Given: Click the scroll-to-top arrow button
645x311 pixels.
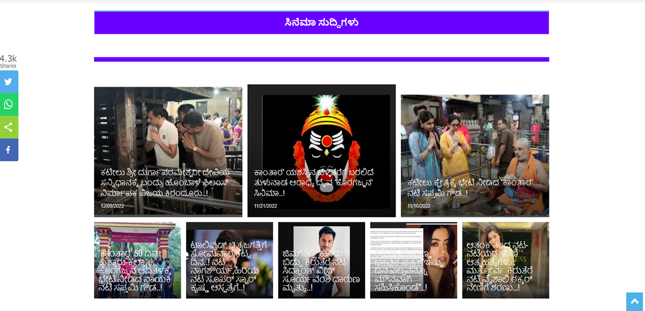Looking at the screenshot, I should [634, 301].
